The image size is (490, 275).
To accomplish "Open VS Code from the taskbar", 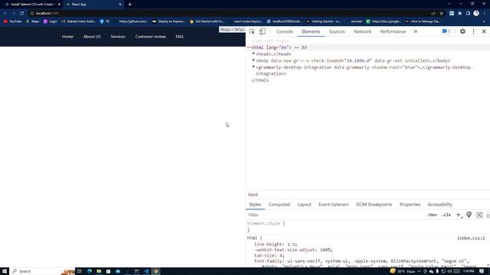I will (x=146, y=271).
